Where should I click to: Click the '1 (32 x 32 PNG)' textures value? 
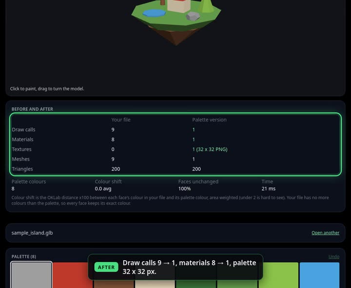(x=210, y=149)
